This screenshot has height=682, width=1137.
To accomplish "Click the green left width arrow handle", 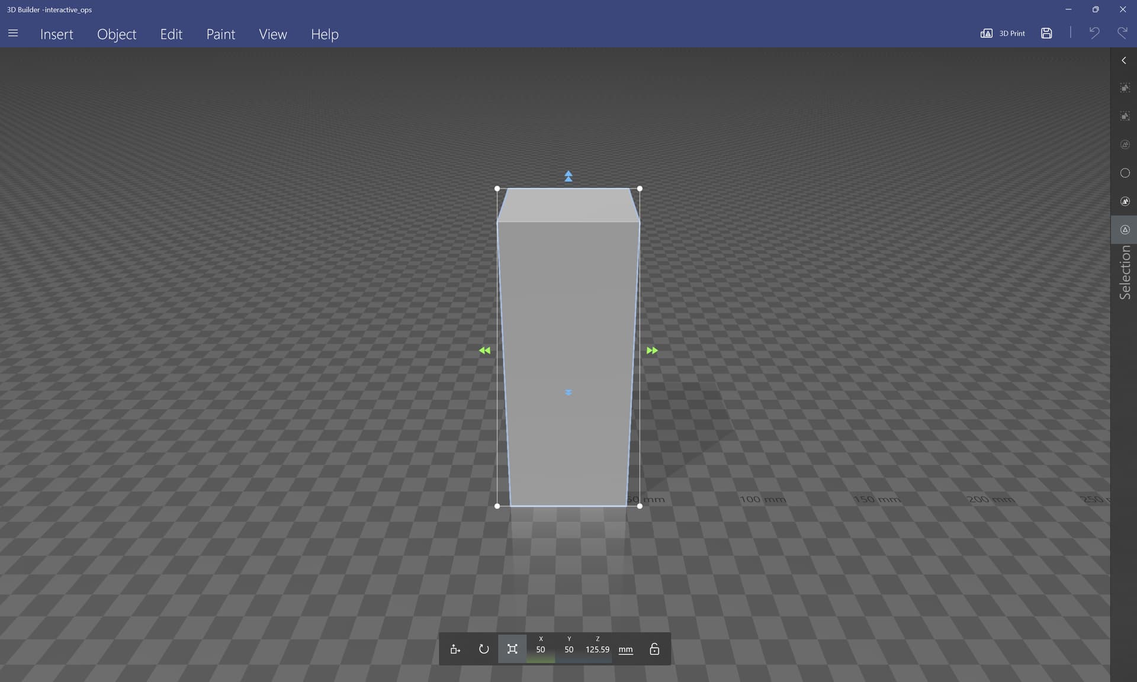I will pyautogui.click(x=484, y=350).
